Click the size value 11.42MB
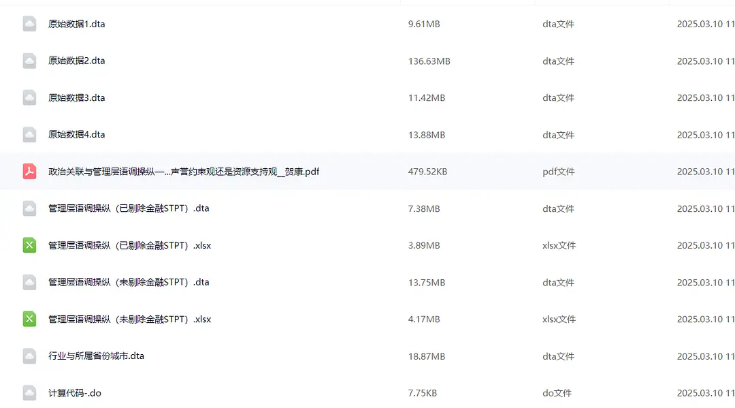 (x=427, y=97)
